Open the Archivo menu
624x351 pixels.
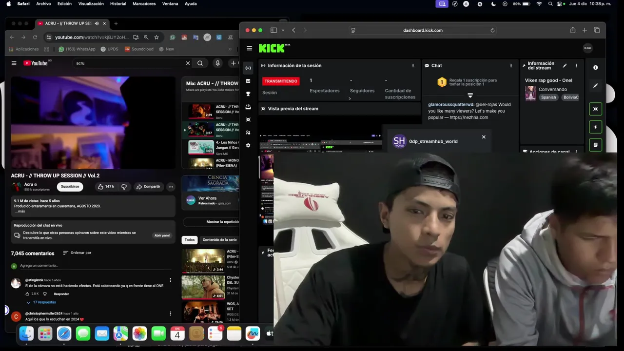click(x=43, y=3)
